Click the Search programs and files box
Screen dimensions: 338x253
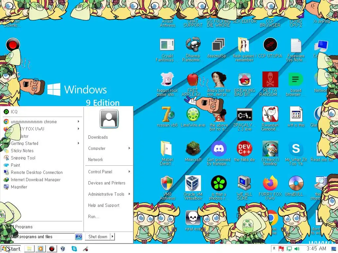coord(39,237)
